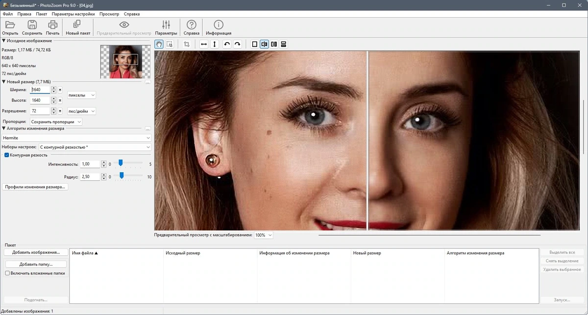Click the Радиус slider handle
The image size is (588, 315).
[x=122, y=175]
